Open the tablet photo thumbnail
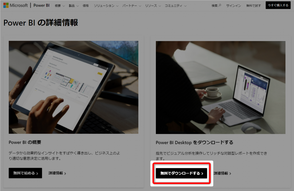This screenshot has height=191, width=294. [x=73, y=87]
